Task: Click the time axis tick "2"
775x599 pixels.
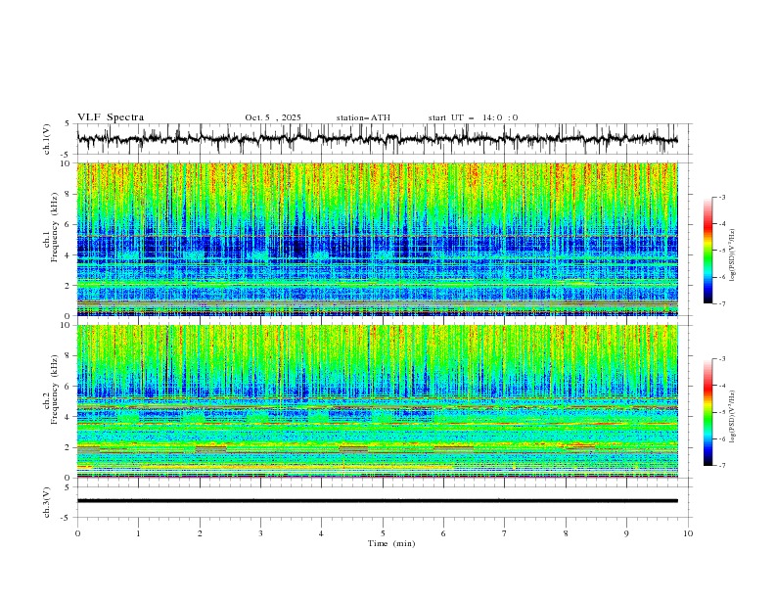Action: [x=200, y=533]
